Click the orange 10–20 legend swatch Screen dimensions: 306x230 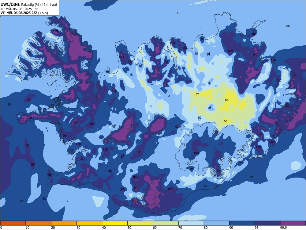pos(39,223)
